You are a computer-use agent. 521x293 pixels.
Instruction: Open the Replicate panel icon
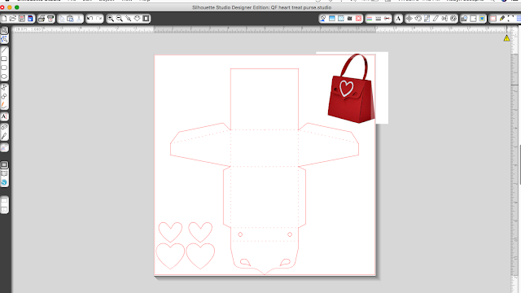[x=453, y=19]
